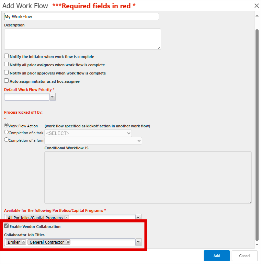
Task: Enable notify initiator when work flow complete
Action: tap(7, 56)
